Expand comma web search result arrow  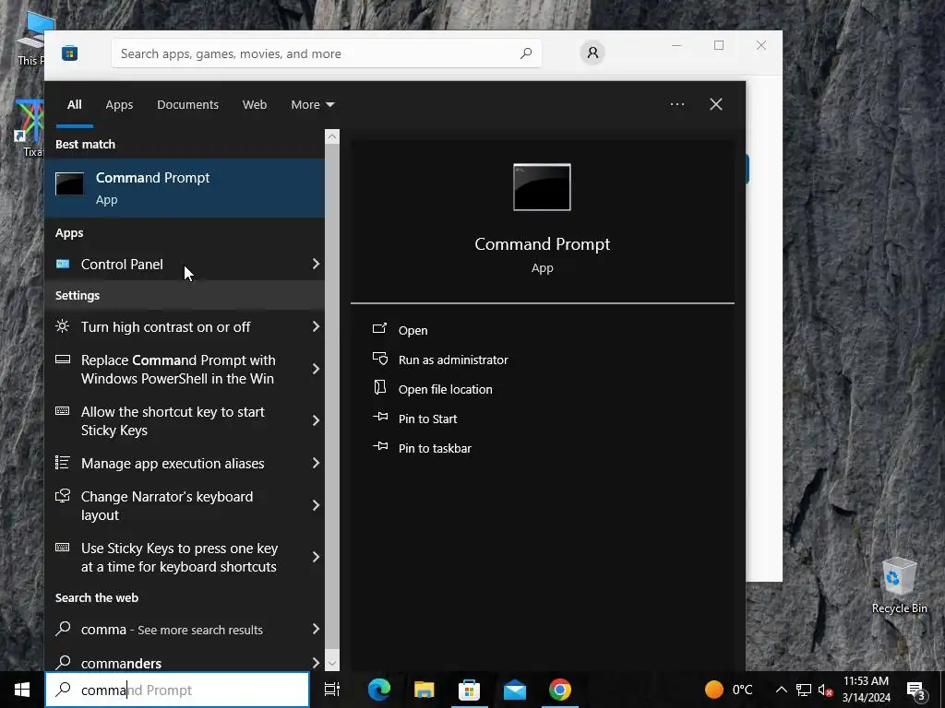point(316,629)
